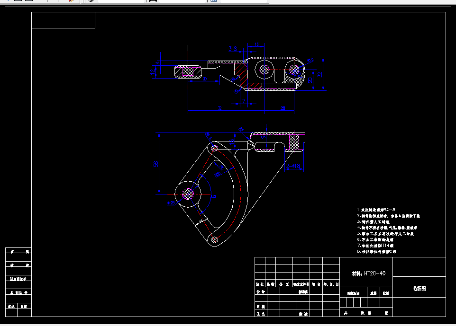Select the 分区 header cell
This screenshot has width=456, height=326.
click(284, 284)
